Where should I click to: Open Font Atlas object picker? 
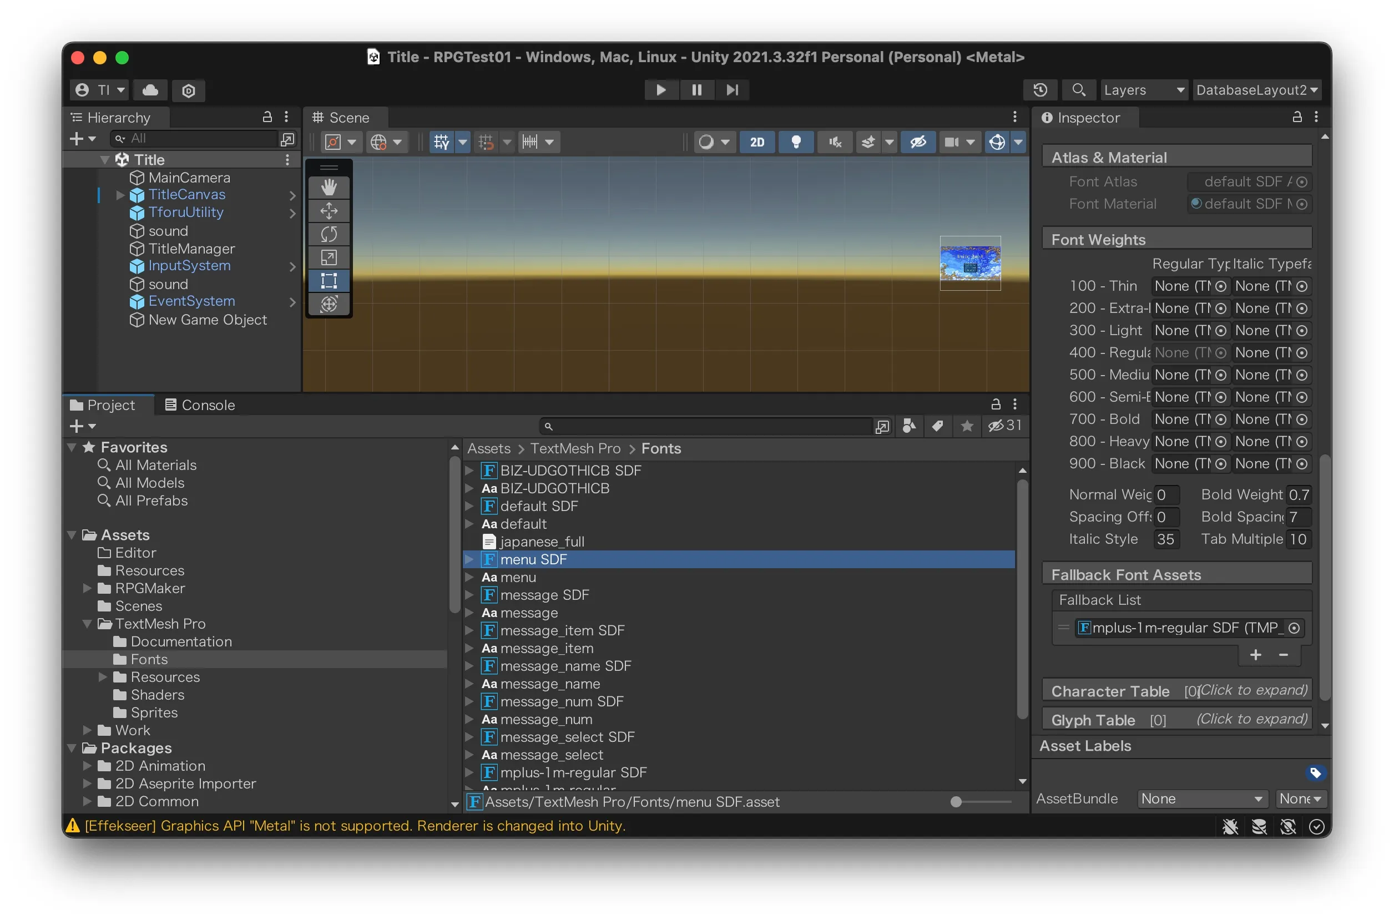click(x=1301, y=182)
